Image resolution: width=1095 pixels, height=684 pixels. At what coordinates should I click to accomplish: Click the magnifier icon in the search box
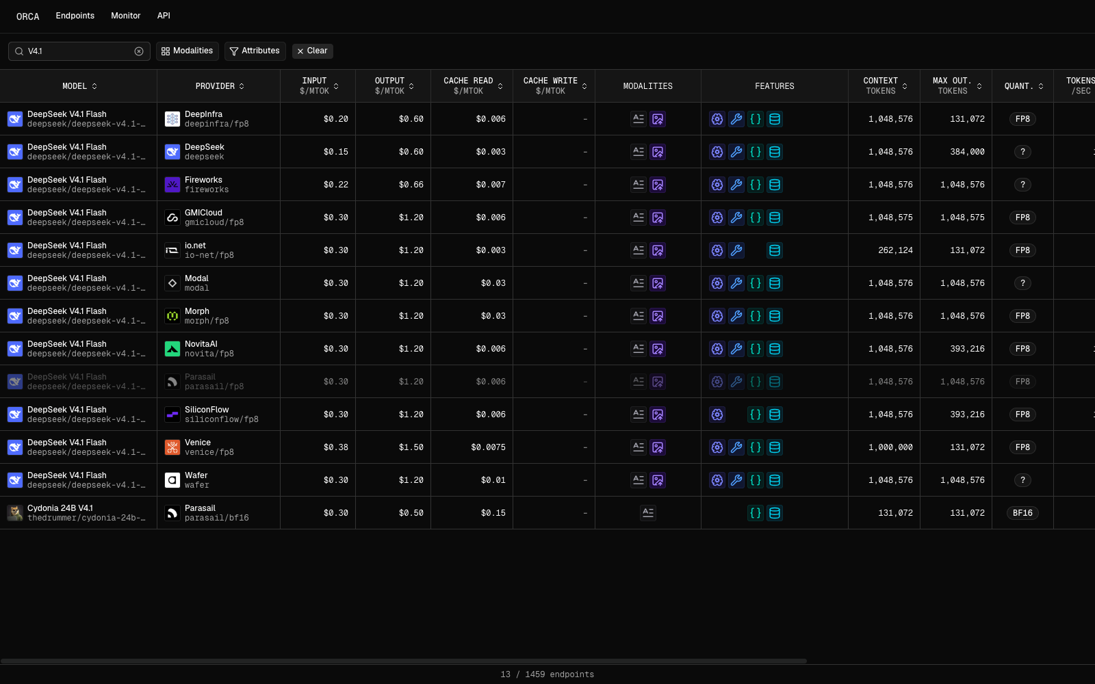[19, 51]
